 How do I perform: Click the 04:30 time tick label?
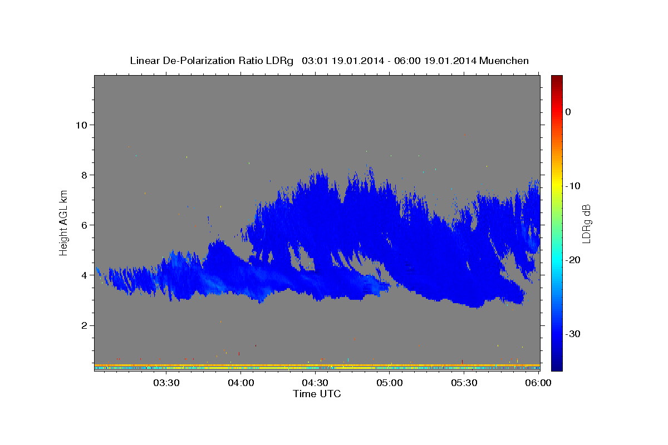pyautogui.click(x=315, y=383)
